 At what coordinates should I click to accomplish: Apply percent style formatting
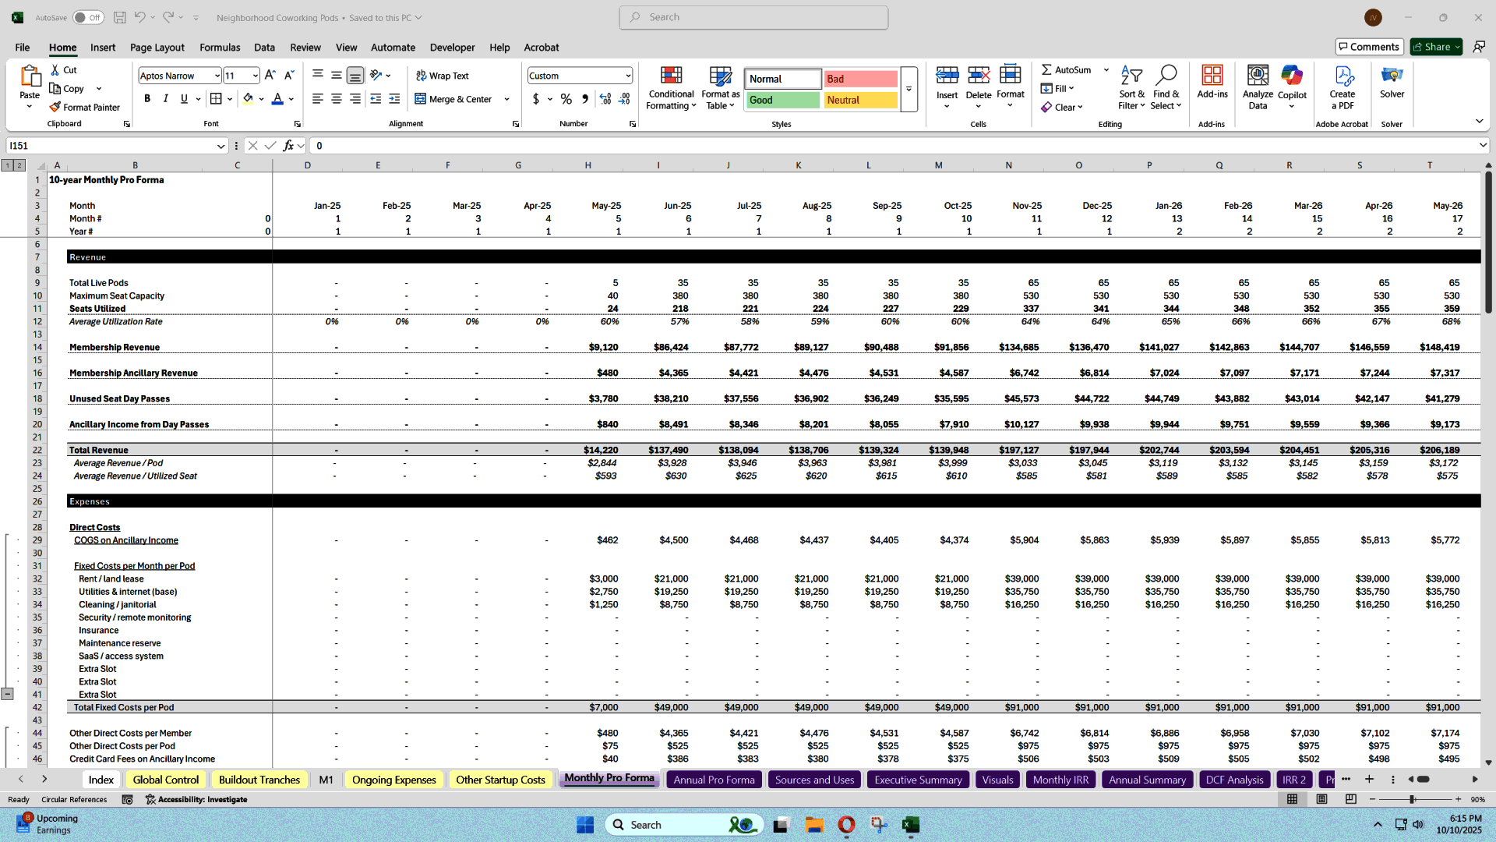pos(566,99)
